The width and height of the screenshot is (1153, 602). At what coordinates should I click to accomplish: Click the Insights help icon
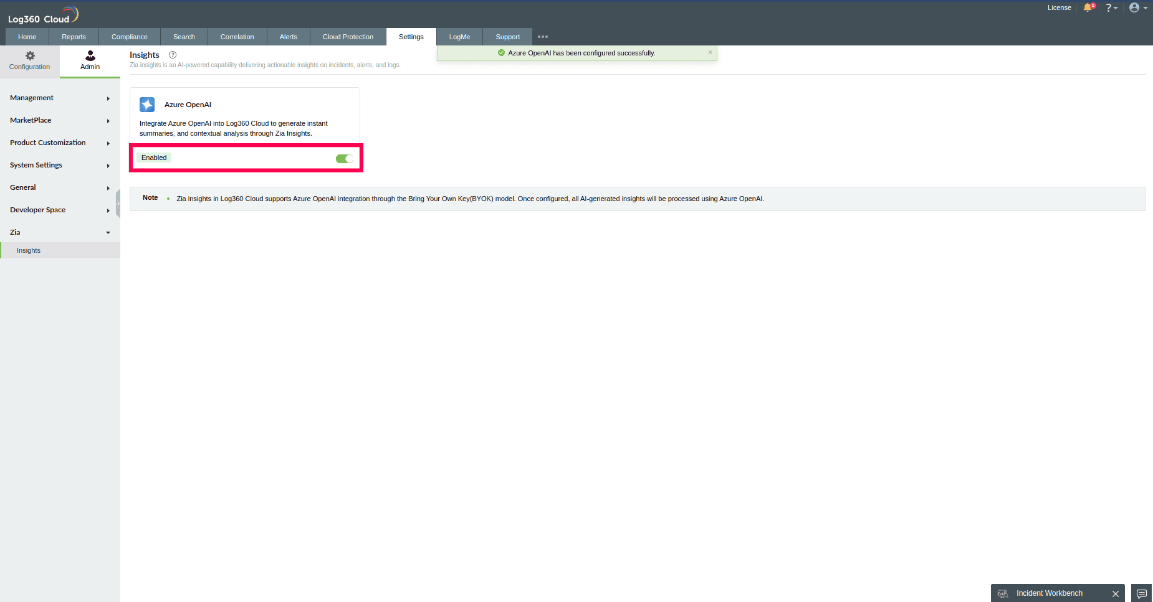point(173,55)
